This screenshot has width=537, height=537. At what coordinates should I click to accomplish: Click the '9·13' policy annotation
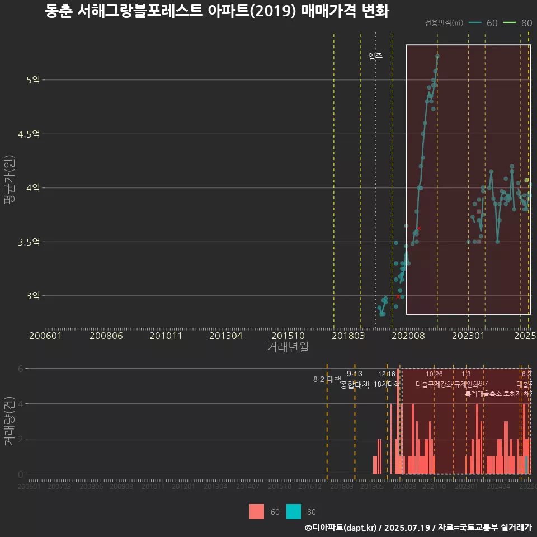(x=355, y=374)
